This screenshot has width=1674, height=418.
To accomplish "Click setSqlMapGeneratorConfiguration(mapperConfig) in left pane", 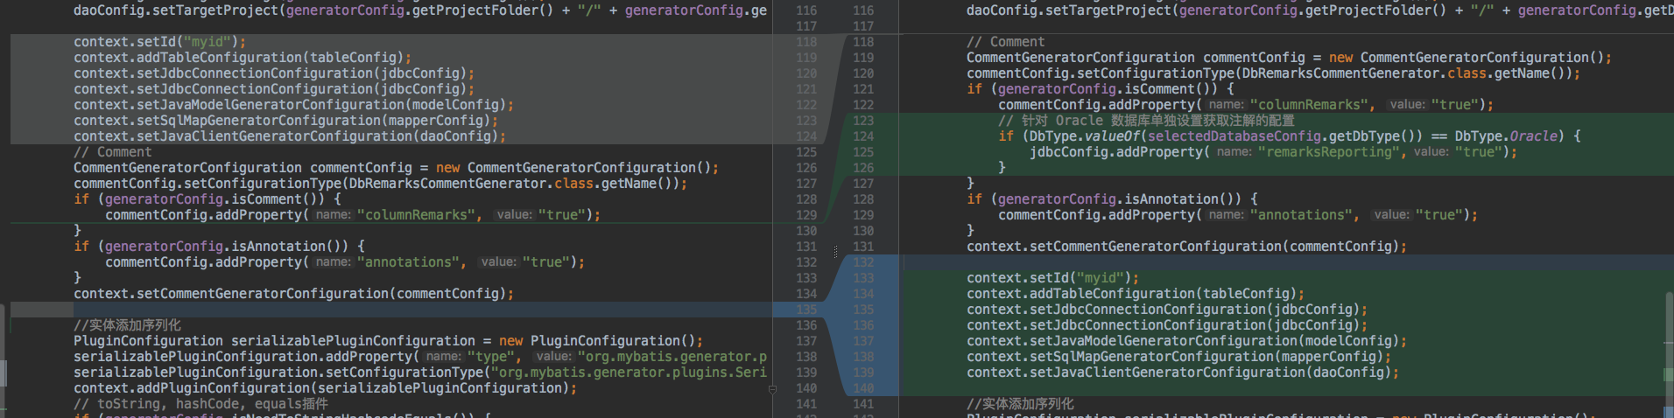I will (285, 121).
